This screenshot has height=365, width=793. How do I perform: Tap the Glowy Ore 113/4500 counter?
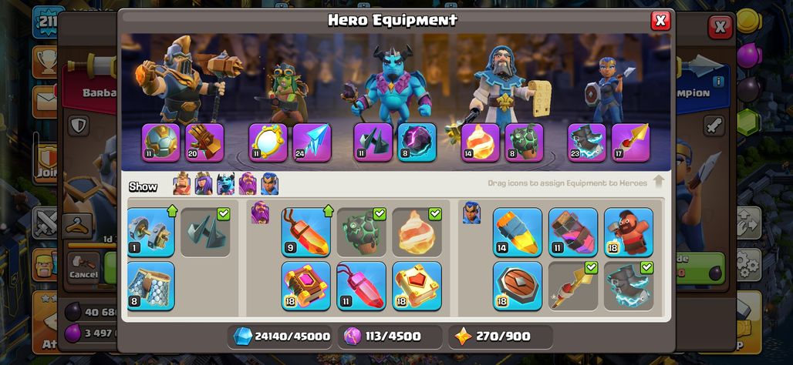390,337
